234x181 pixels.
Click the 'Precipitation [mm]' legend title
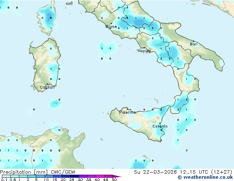24,172
